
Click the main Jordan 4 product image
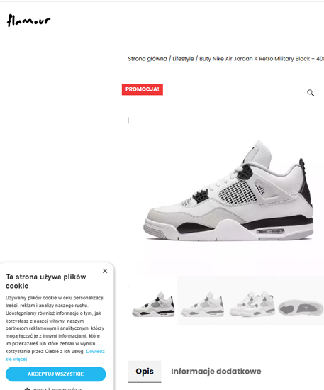click(228, 191)
